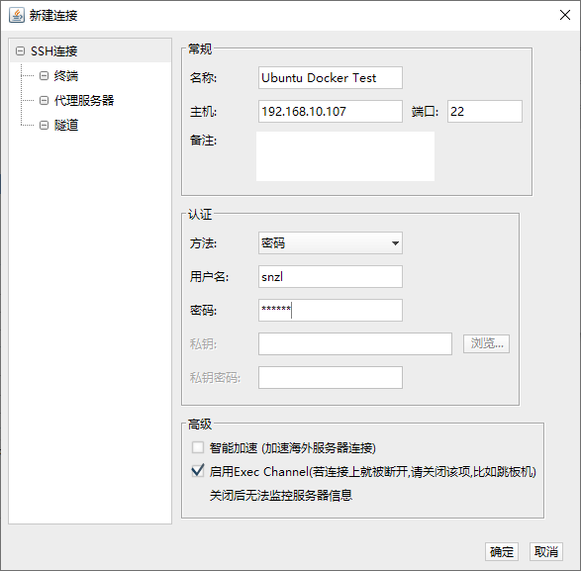Screen dimensions: 581x571
Task: Open the 隧道 settings item
Action: tap(66, 126)
